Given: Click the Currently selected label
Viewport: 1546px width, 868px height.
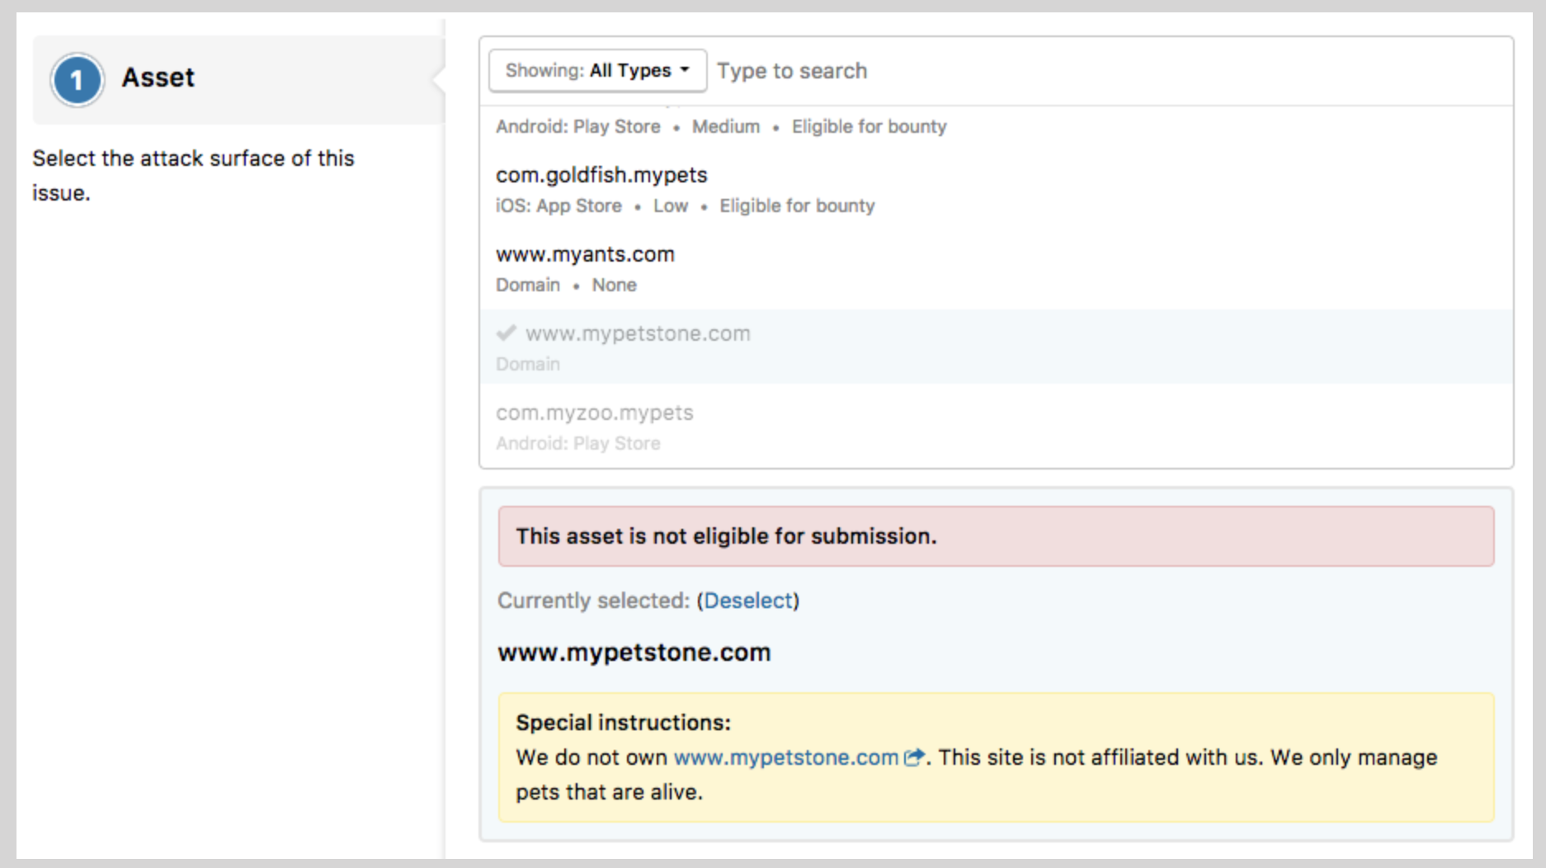Looking at the screenshot, I should [592, 601].
